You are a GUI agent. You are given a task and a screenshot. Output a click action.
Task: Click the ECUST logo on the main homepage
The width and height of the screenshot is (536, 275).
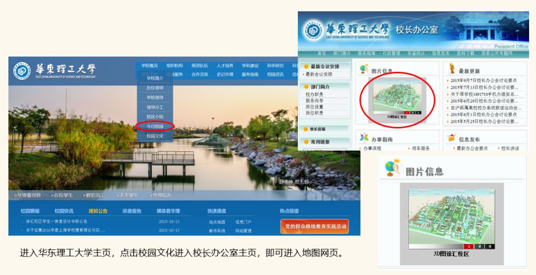pos(22,71)
